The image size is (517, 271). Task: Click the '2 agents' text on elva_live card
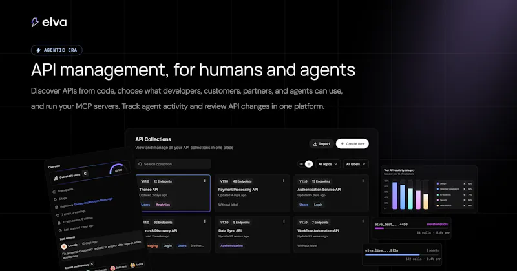pos(432,250)
